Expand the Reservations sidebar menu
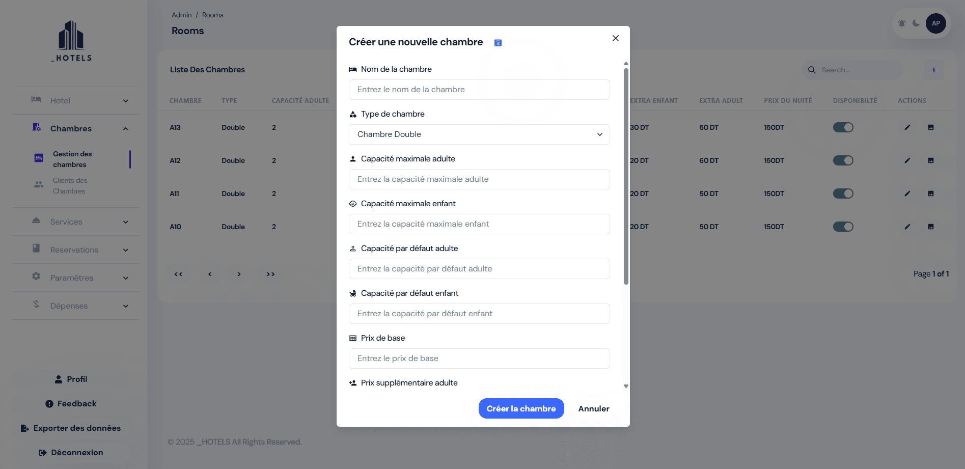965x469 pixels. tap(79, 250)
